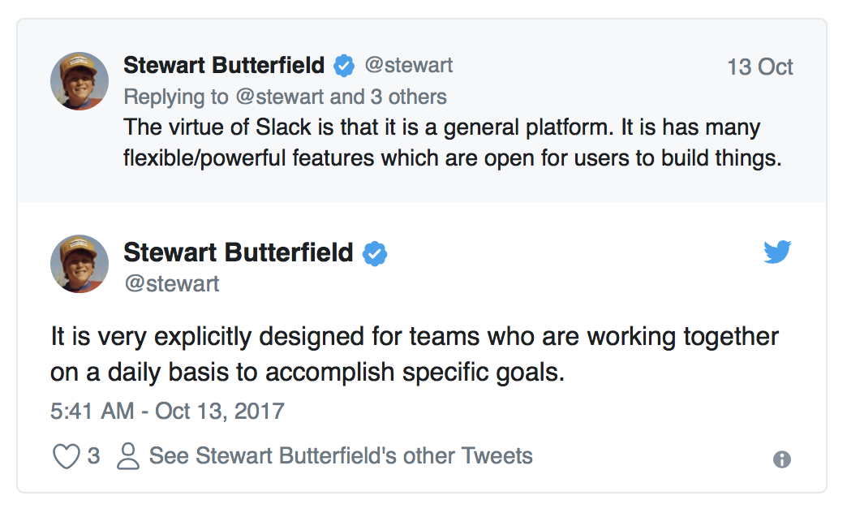This screenshot has width=847, height=513.
Task: Click the verified badge next to Stewart Butterfield
Action: 376,252
